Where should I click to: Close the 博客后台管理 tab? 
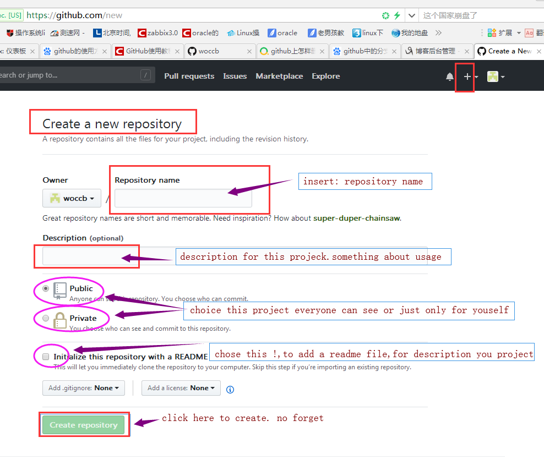click(x=466, y=51)
